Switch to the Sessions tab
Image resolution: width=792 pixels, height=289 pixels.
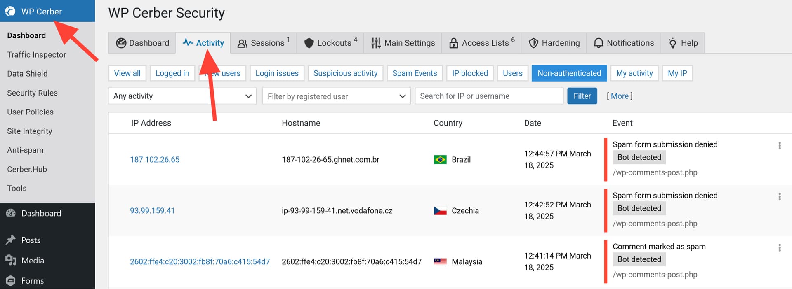coord(263,43)
